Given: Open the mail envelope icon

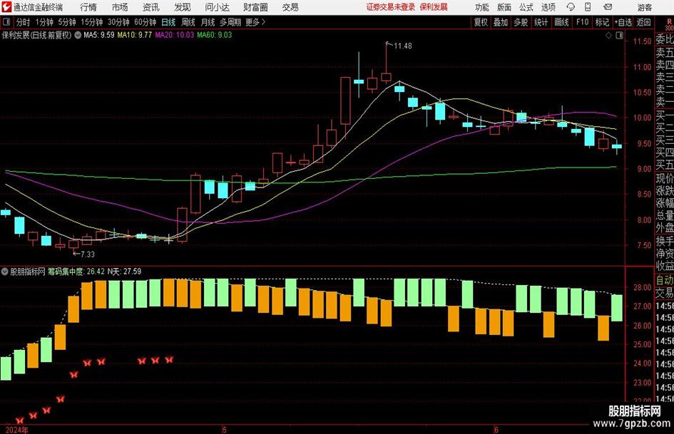Looking at the screenshot, I should [608, 7].
